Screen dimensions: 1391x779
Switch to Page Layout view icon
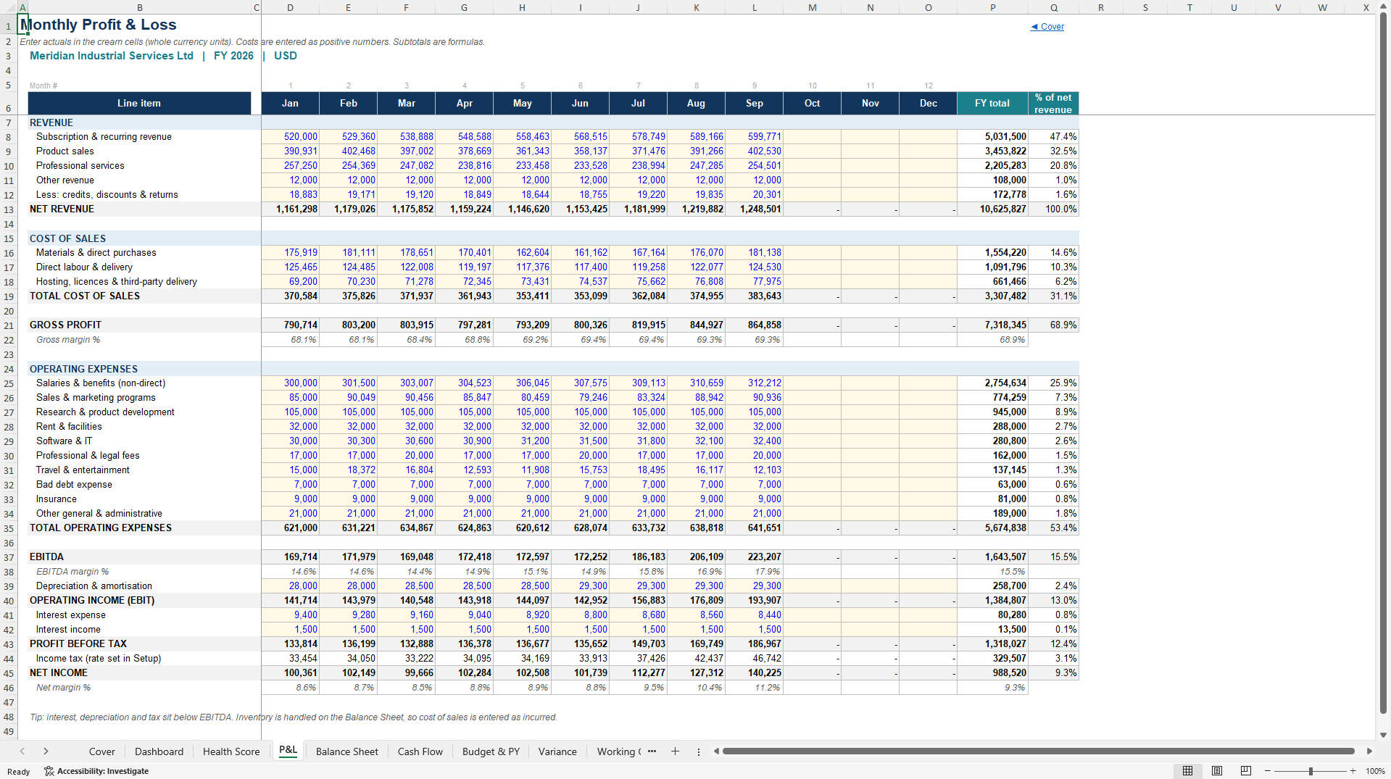pyautogui.click(x=1217, y=771)
